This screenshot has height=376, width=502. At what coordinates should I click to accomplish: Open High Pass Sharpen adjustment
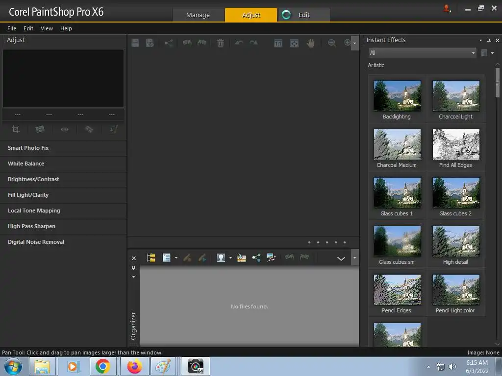click(63, 226)
